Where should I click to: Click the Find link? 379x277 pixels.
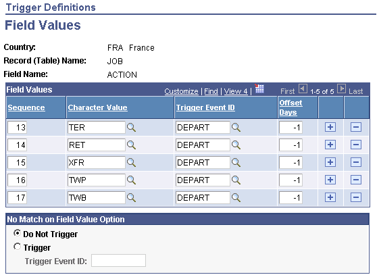(x=211, y=91)
